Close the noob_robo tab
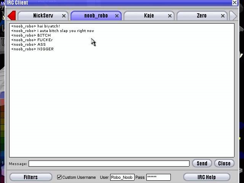Screen dimensions: 244x183 click(x=117, y=16)
